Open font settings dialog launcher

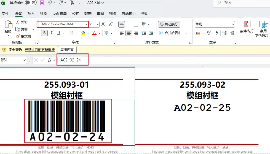coord(114,43)
